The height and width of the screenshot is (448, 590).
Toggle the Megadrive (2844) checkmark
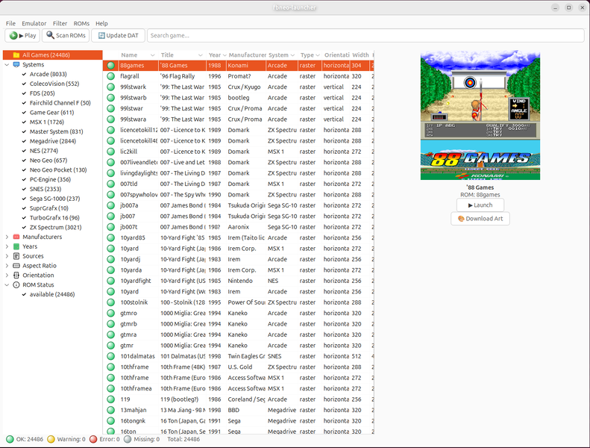pyautogui.click(x=24, y=141)
